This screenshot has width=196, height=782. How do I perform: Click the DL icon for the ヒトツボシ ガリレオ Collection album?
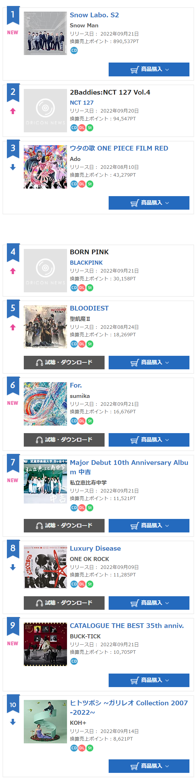pyautogui.click(x=82, y=748)
